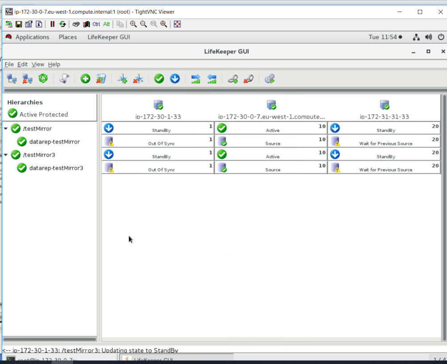The height and width of the screenshot is (364, 447).
Task: Click the blue down-arrow Out of Service toolbar icon
Action: click(x=175, y=79)
